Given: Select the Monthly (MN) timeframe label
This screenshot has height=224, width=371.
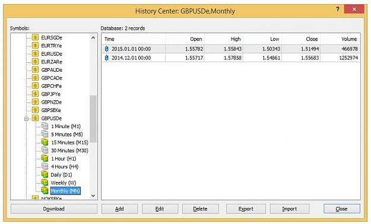Looking at the screenshot, I should [65, 191].
